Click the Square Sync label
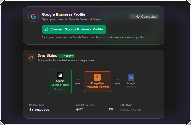Screen dimensions: 191x125 click(x=37, y=105)
